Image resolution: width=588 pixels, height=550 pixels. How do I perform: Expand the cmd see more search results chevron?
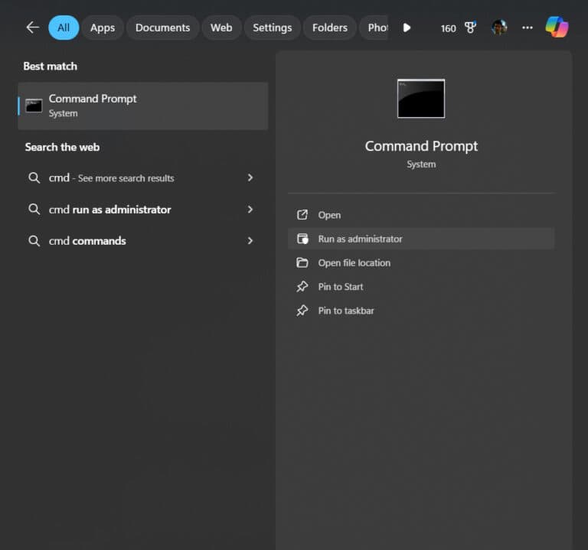pyautogui.click(x=250, y=177)
